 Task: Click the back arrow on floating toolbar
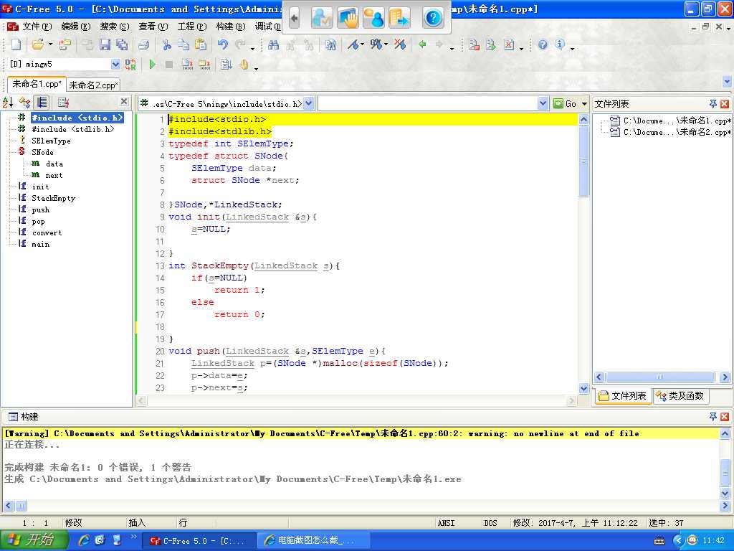294,18
